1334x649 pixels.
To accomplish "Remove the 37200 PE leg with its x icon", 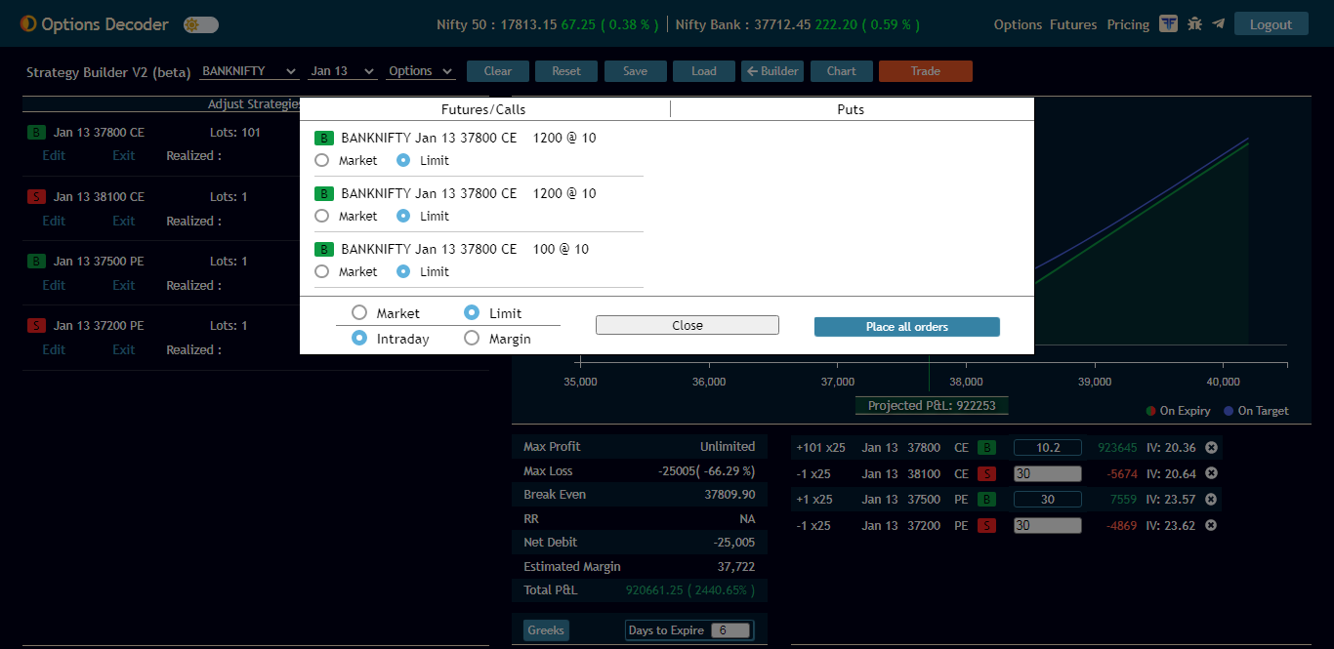I will coord(1211,525).
